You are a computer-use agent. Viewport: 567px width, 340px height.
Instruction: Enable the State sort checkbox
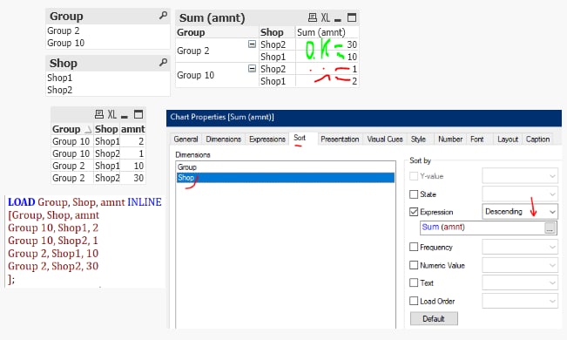tap(414, 194)
